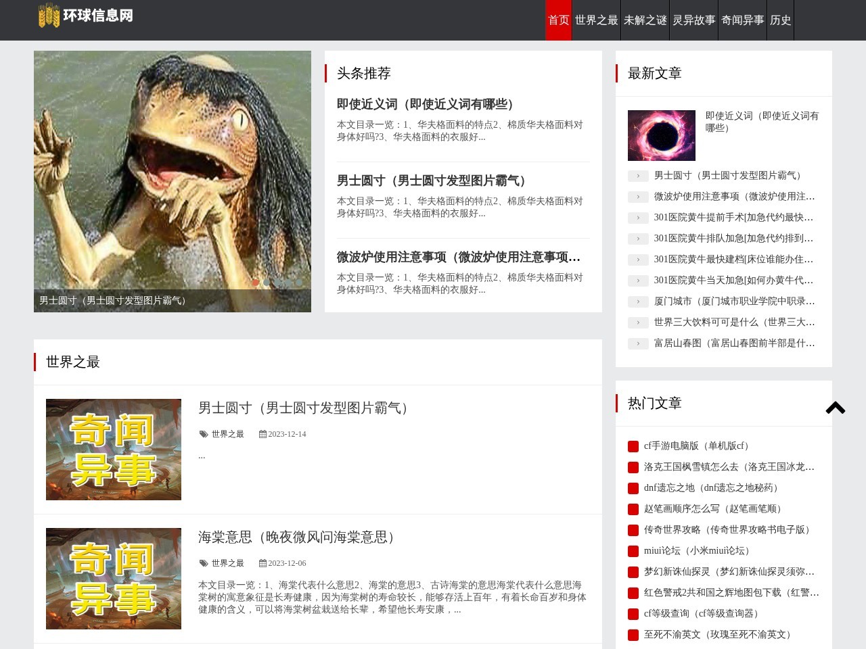Click the tag icon beside 世界之最 label

(204, 435)
